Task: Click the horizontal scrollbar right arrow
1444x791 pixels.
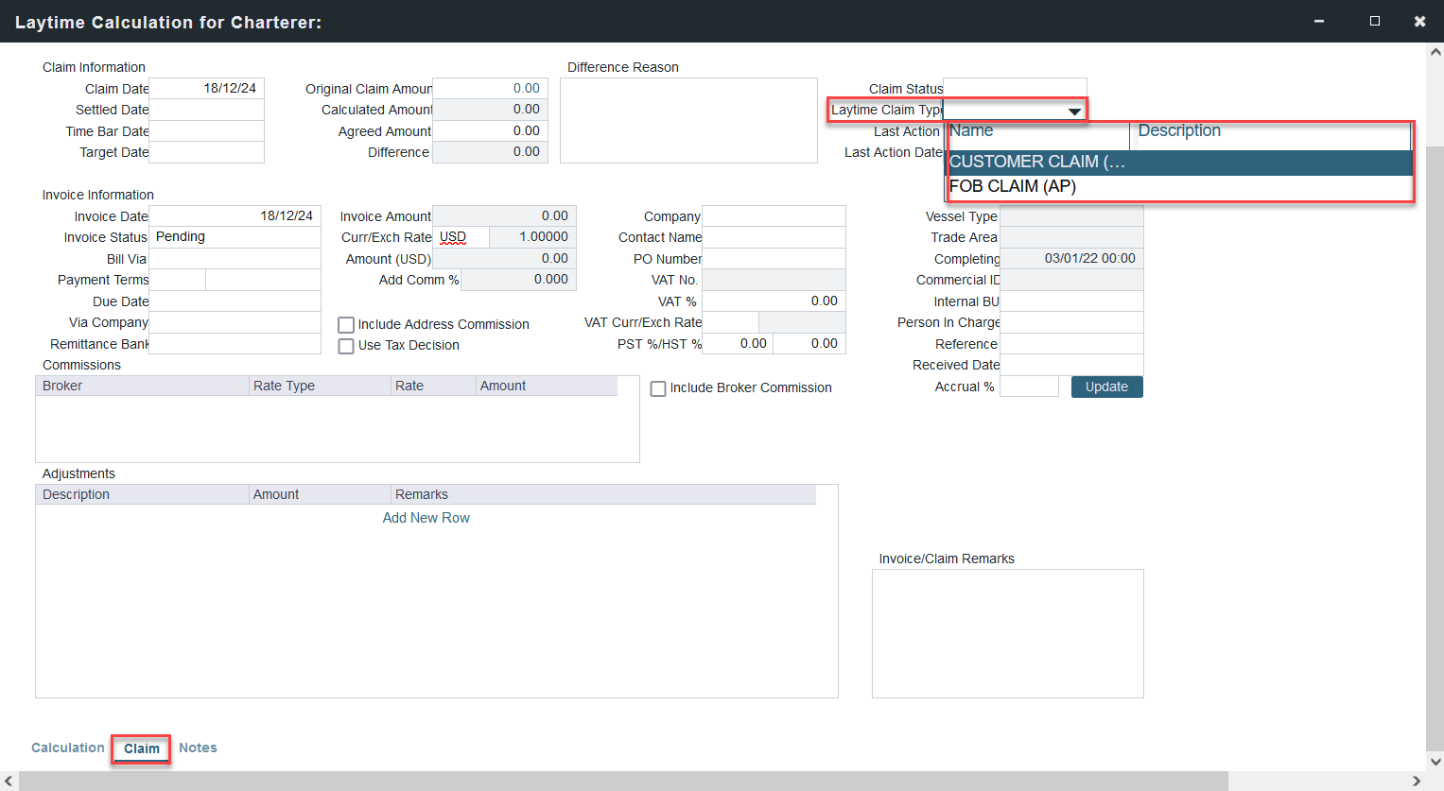Action: 1416,781
